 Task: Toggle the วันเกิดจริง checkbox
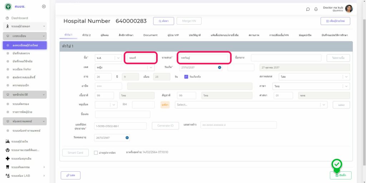point(186,77)
